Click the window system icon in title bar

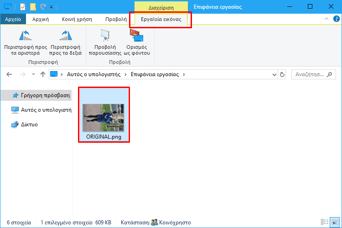[8, 7]
